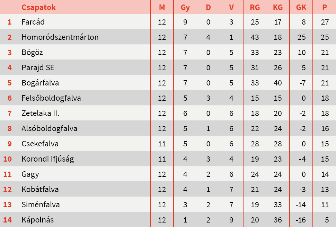Viewport: 336px width, 227px height.
Task: Select rank number 14 in the table
Action: coord(8,220)
